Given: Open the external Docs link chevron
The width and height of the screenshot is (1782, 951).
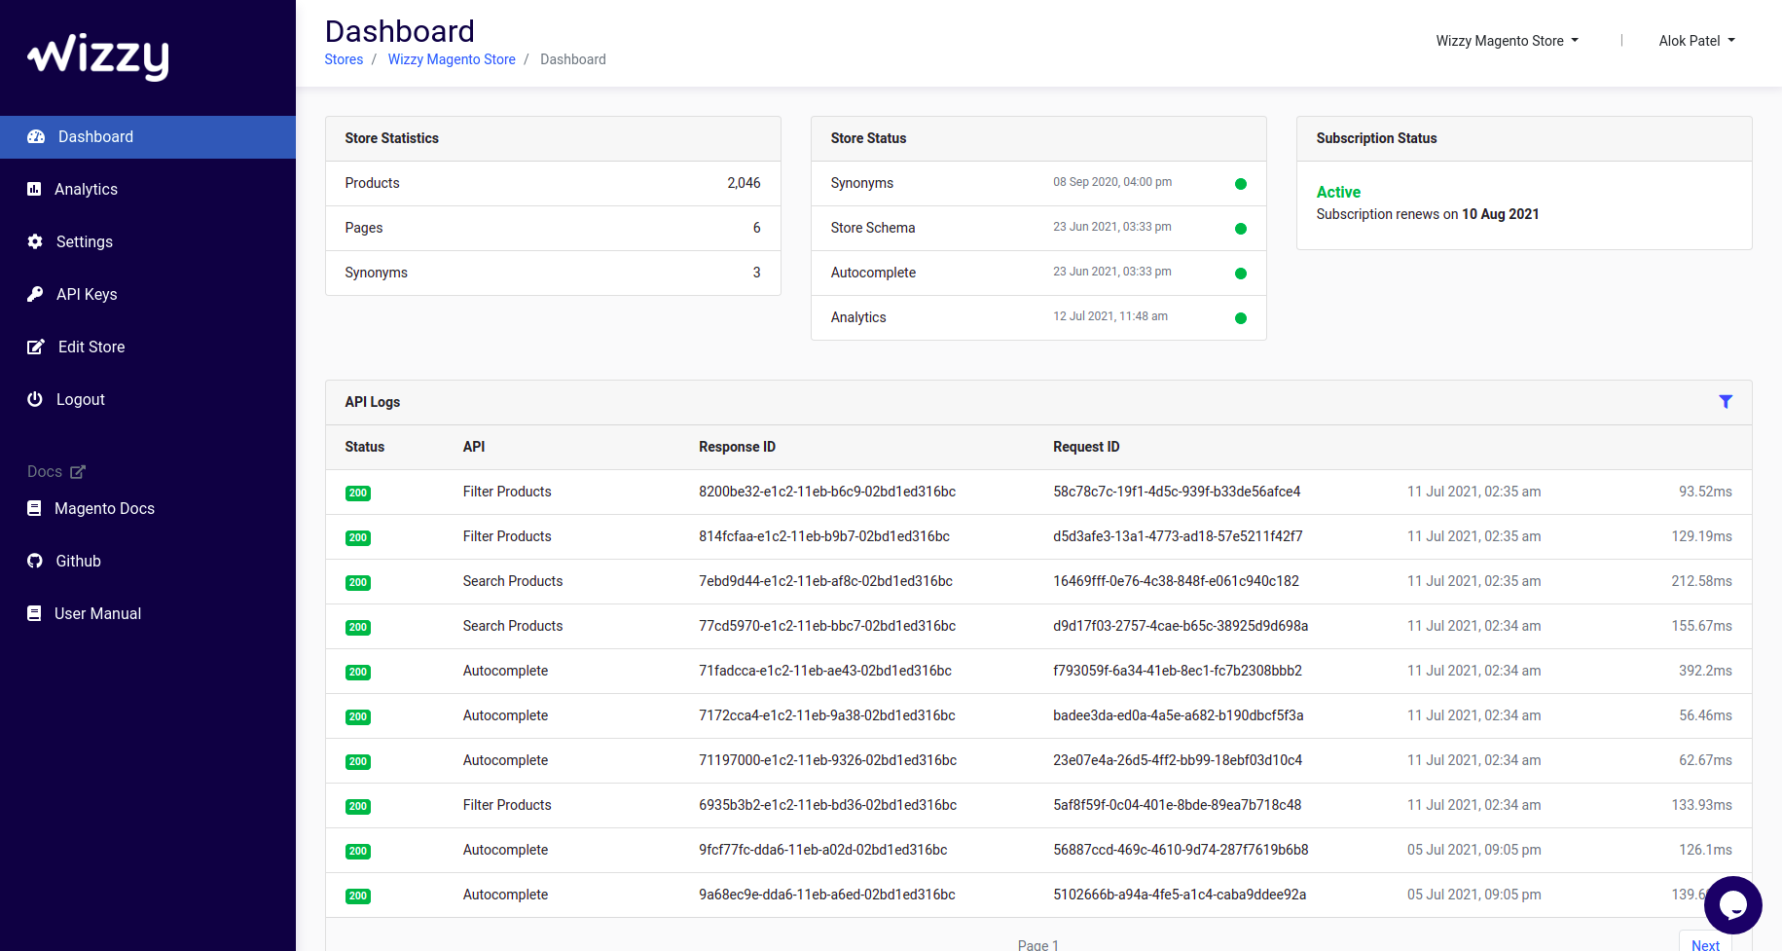Looking at the screenshot, I should click(78, 471).
